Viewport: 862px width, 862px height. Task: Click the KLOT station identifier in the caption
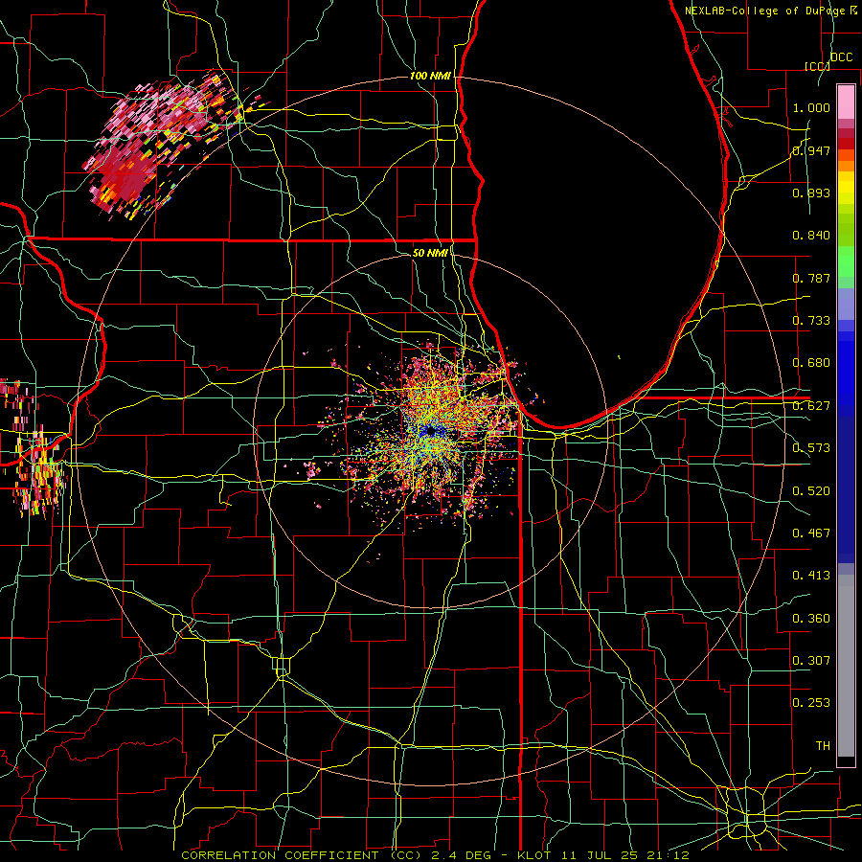tap(533, 855)
